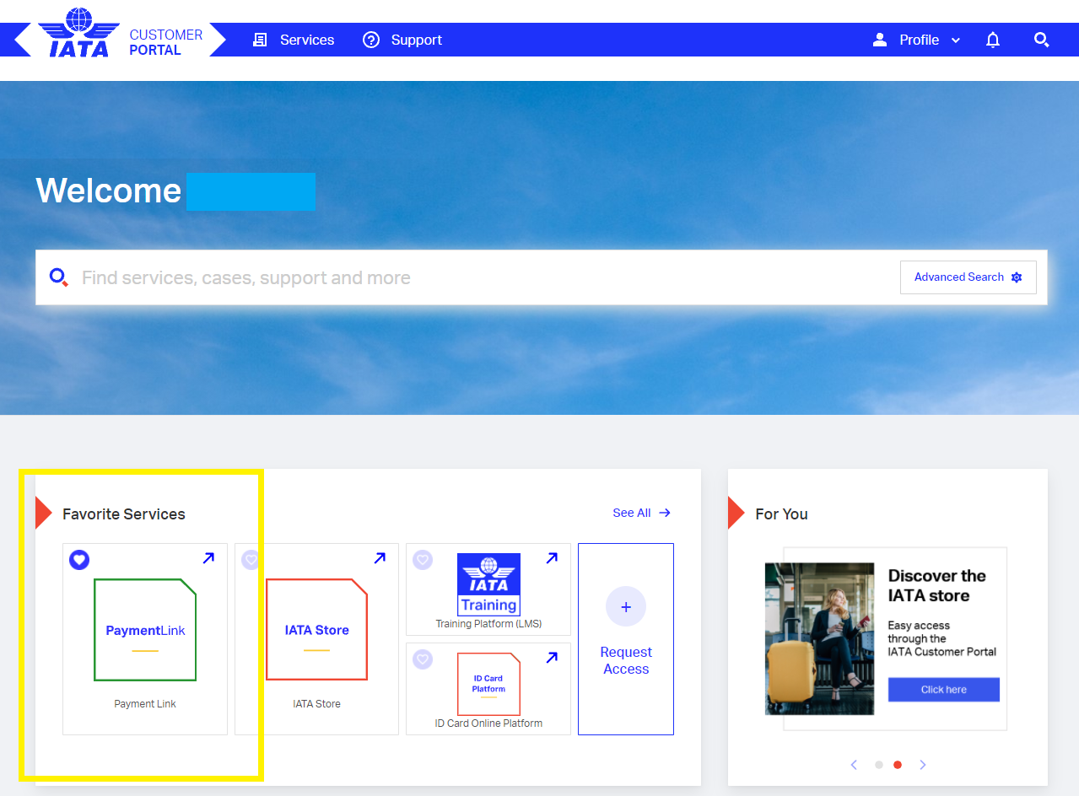Viewport: 1079px width, 796px height.
Task: Click the Profile person icon
Action: (880, 40)
